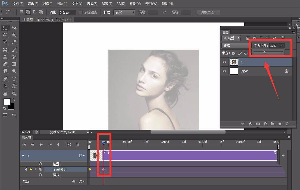The height and width of the screenshot is (190, 300).
Task: Click the create new group folder icon
Action: point(273,124)
